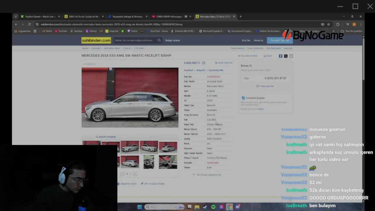Go to next thumbnail page arrow
375x211 pixels.
coord(134,174)
